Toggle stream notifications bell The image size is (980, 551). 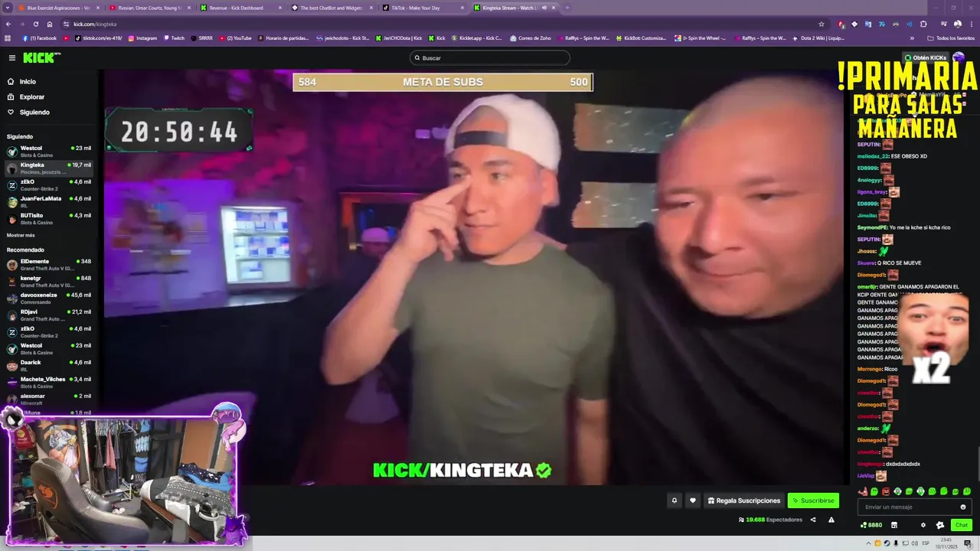coord(675,500)
